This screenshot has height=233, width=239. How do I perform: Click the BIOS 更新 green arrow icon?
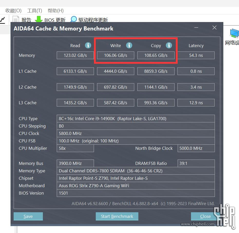coord(39,19)
